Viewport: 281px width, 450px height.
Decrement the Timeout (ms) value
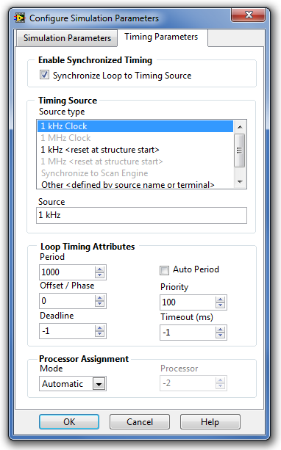pos(221,335)
